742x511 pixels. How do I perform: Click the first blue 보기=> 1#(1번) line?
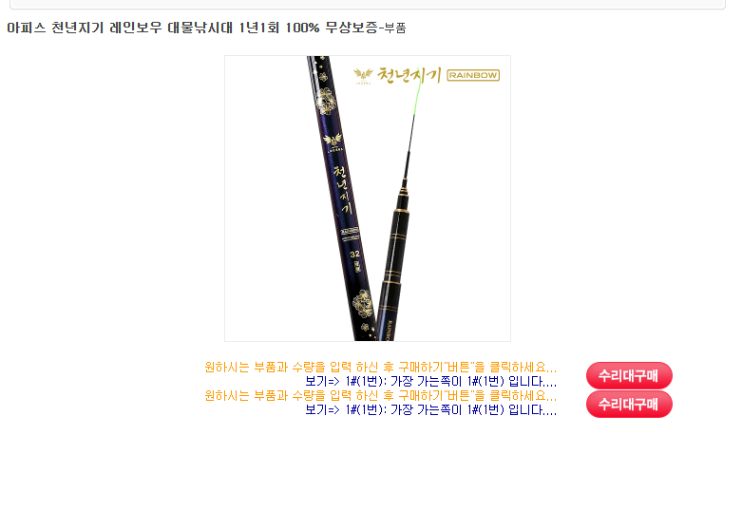430,382
